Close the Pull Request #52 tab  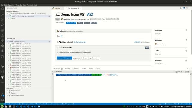(81, 8)
